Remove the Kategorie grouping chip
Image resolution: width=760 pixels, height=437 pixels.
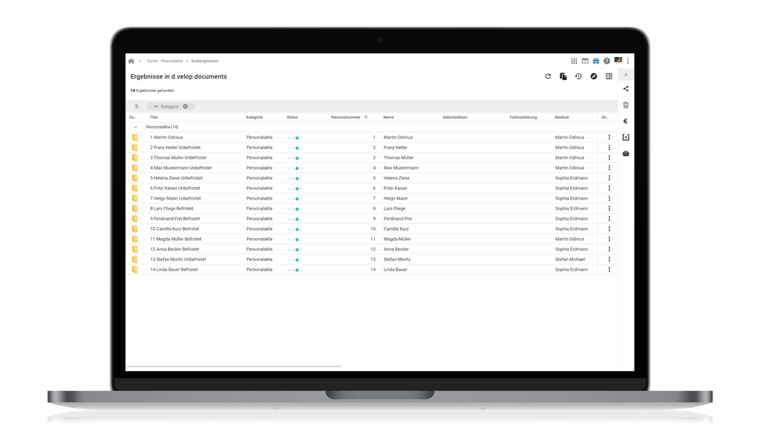pos(185,107)
